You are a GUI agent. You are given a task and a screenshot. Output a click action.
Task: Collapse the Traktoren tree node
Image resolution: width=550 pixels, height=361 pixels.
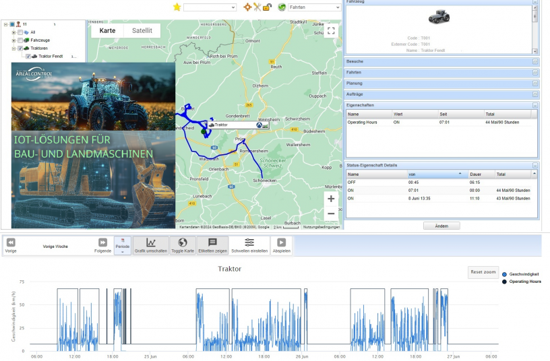tap(13, 48)
